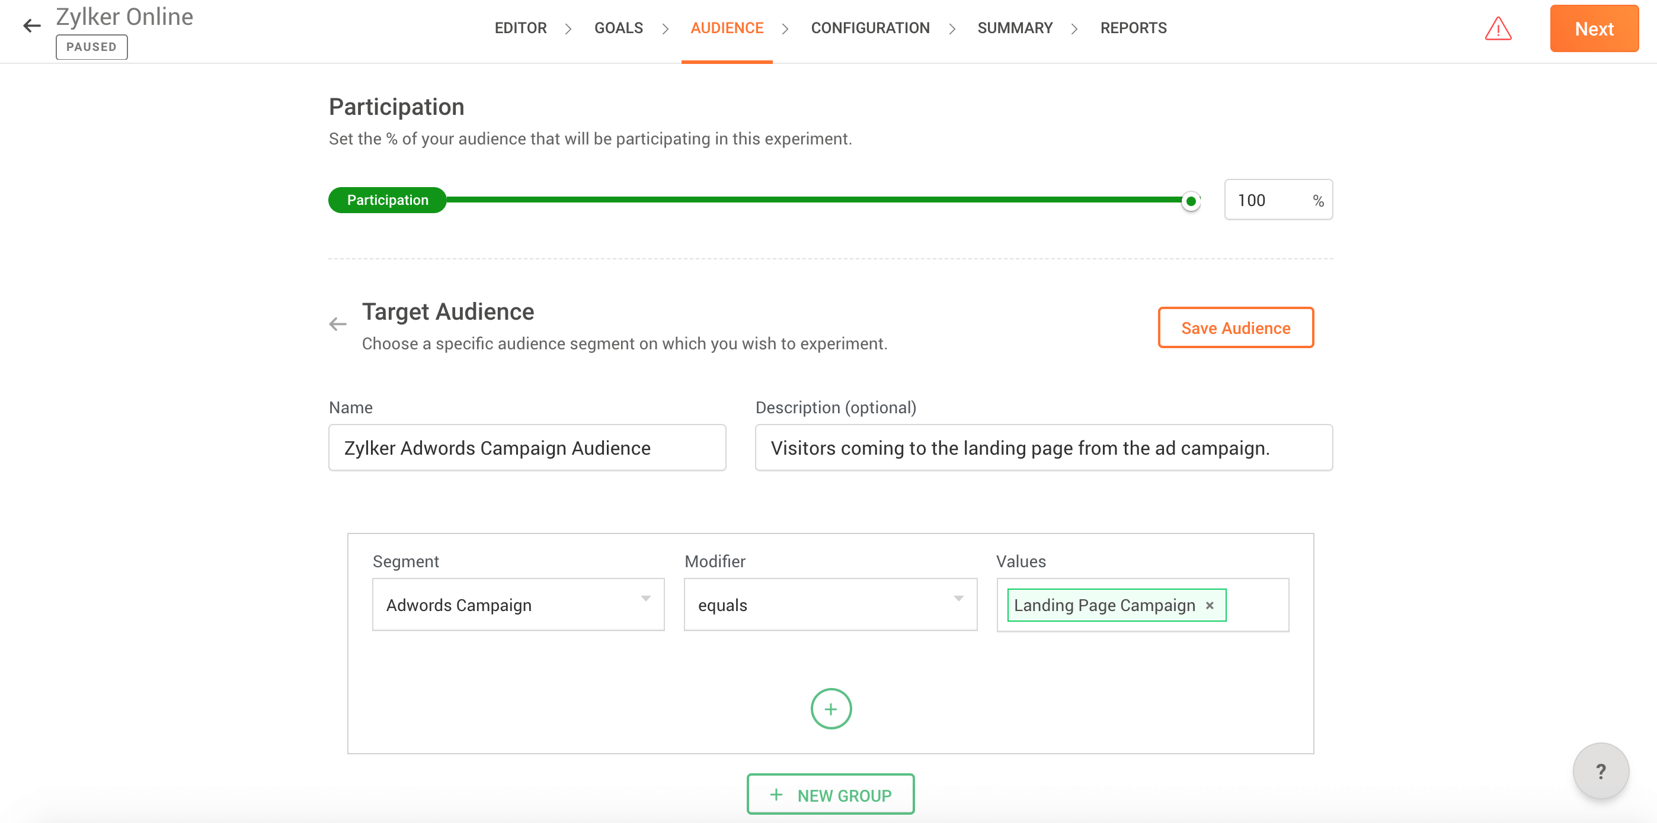Click the audience Name input field
Screen dimensions: 1657x823
tap(527, 448)
